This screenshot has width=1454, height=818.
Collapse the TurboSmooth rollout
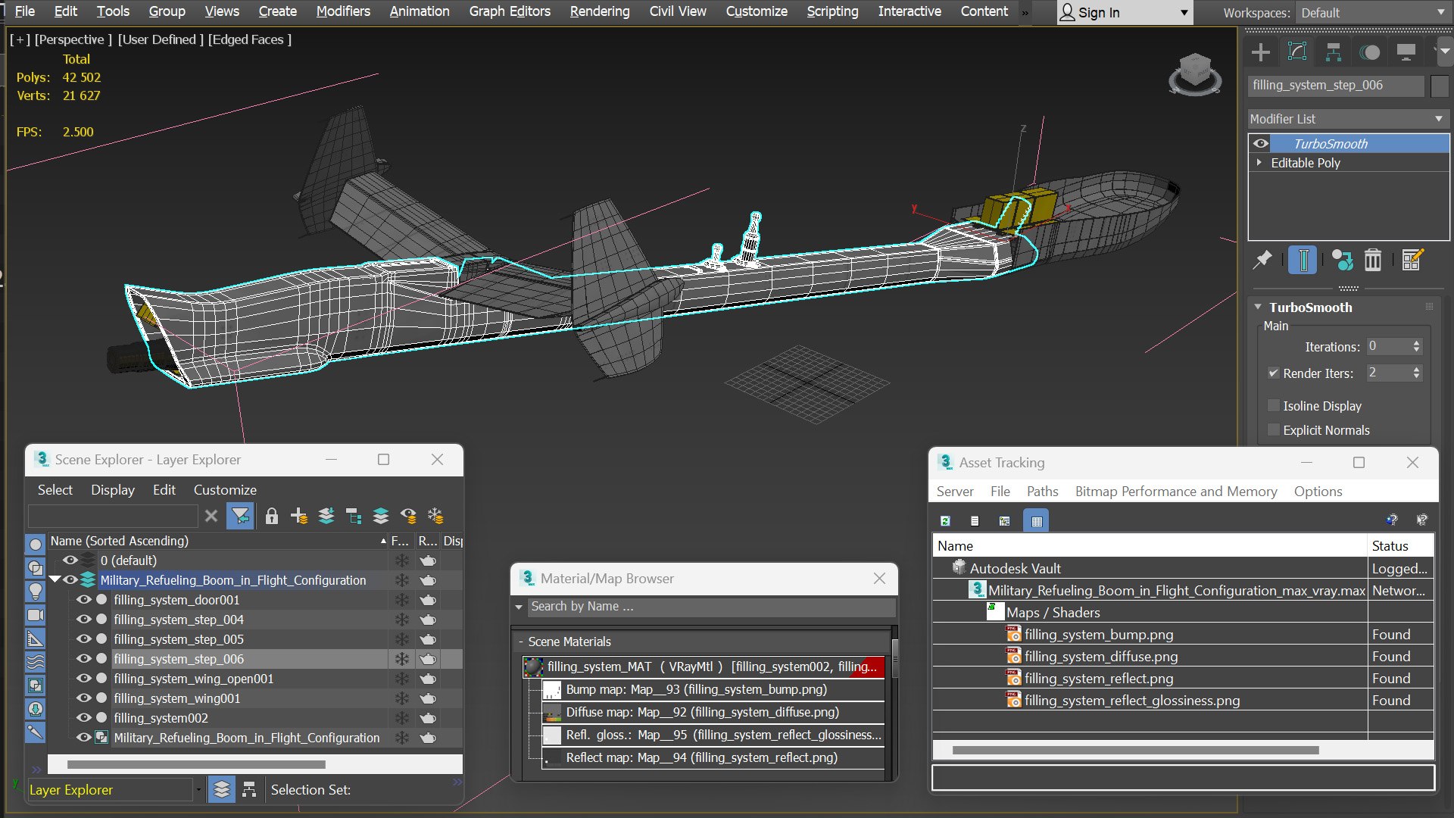1258,308
